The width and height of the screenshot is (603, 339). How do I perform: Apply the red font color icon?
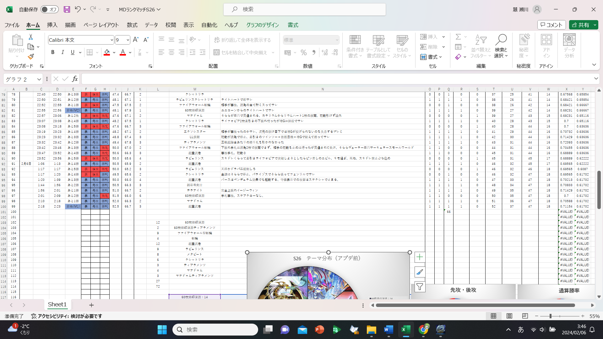tap(123, 52)
